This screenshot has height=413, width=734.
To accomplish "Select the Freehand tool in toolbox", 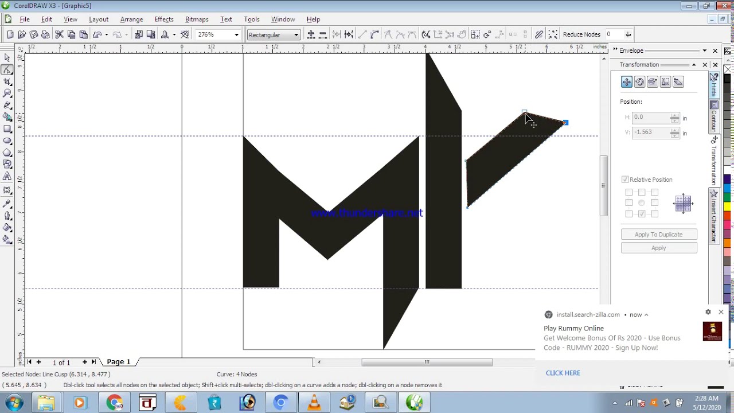I will [x=7, y=105].
